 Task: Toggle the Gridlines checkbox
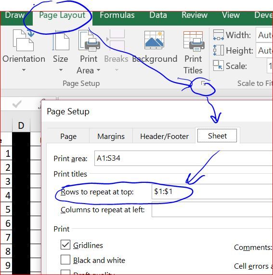click(x=65, y=245)
